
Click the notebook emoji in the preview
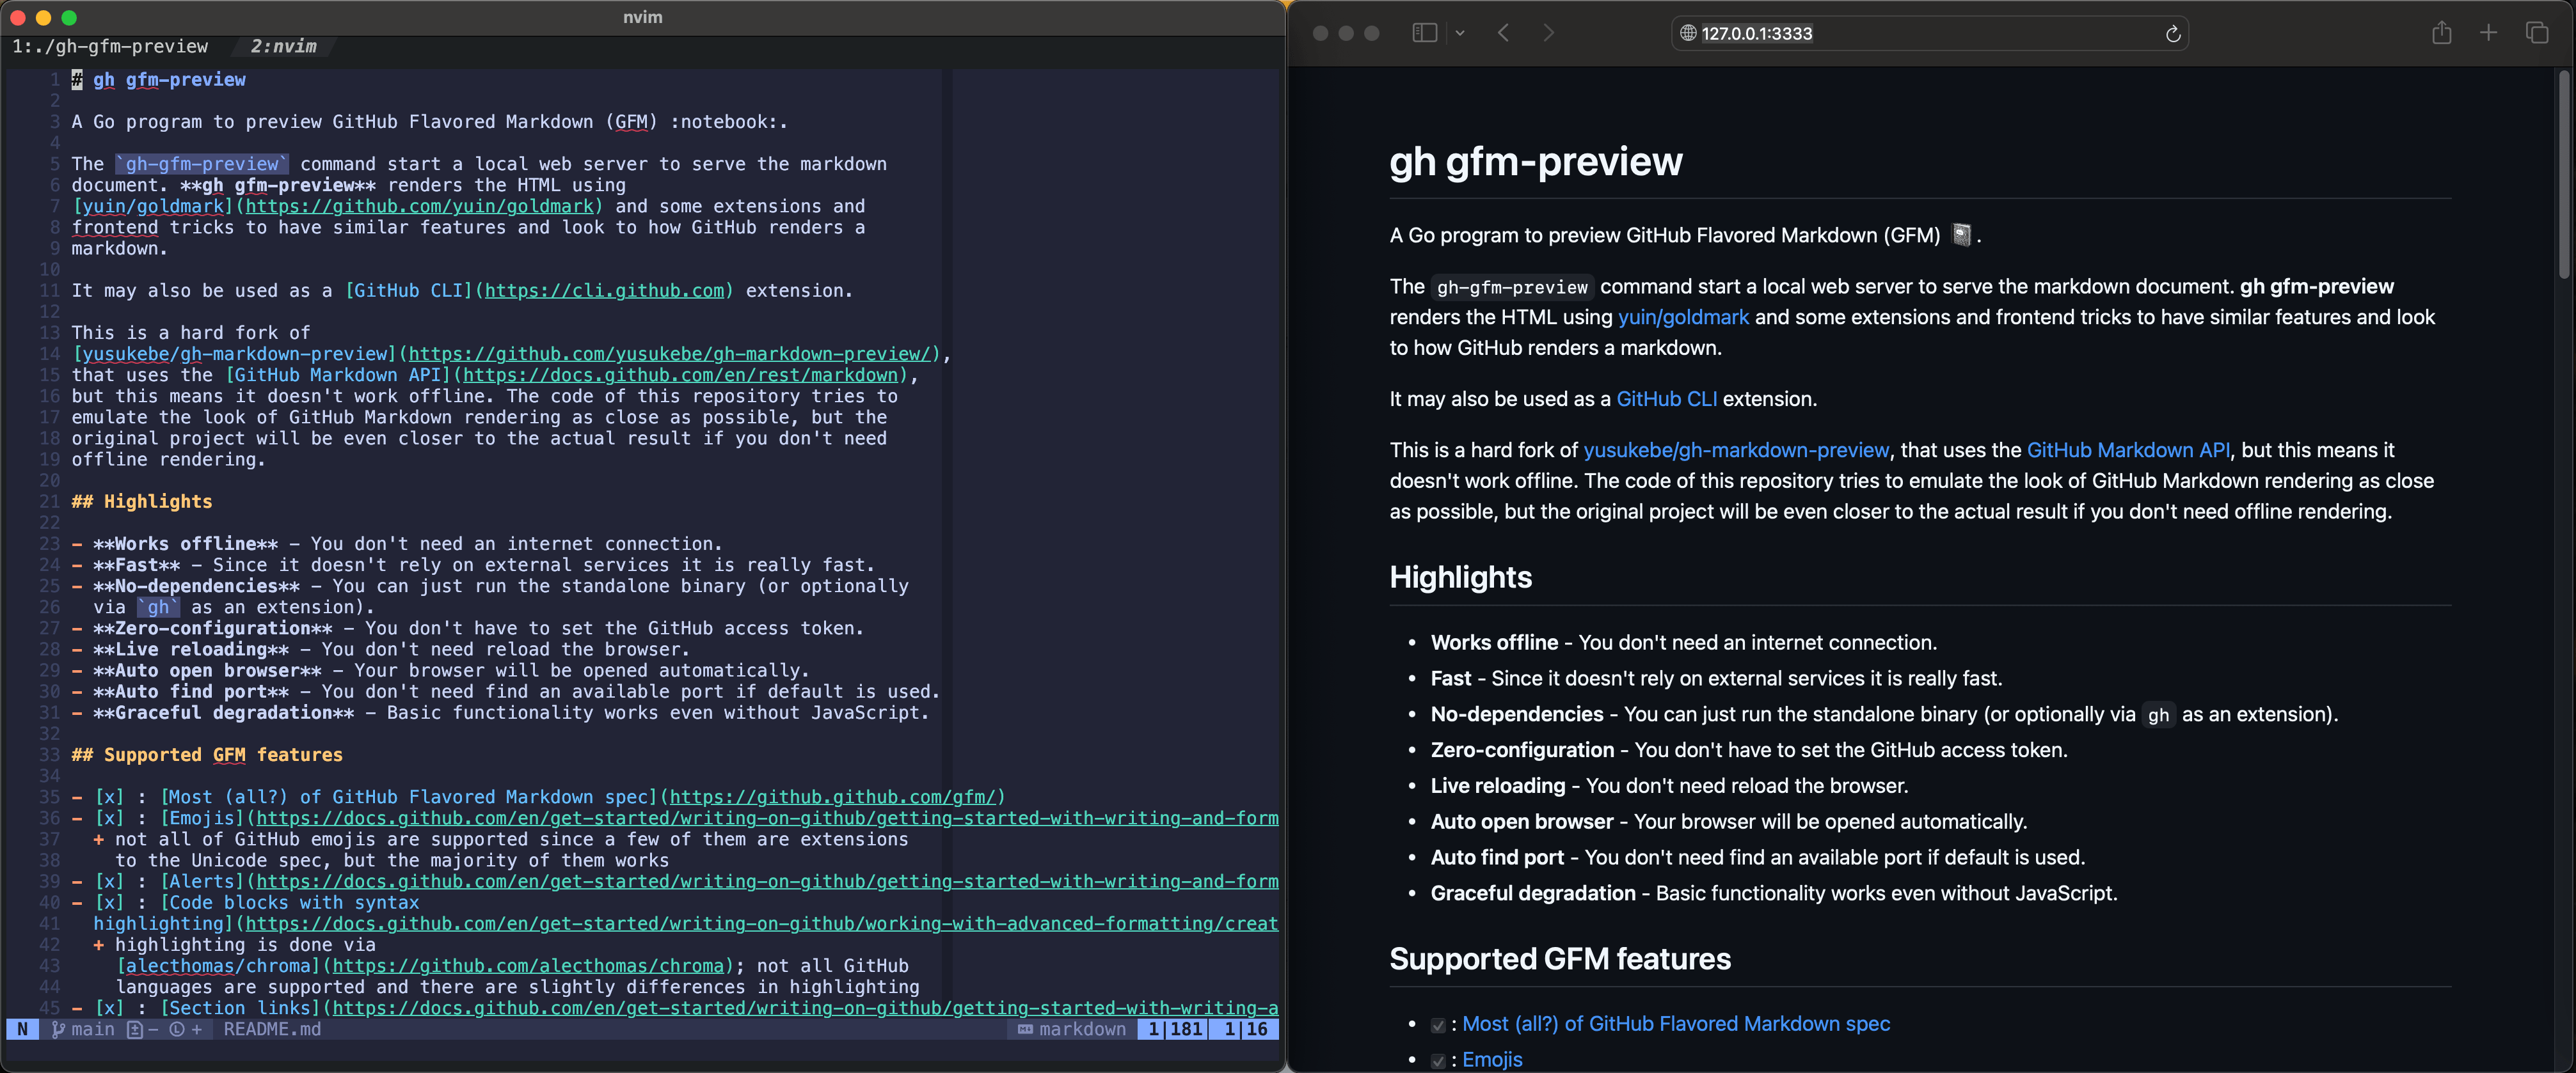1961,235
